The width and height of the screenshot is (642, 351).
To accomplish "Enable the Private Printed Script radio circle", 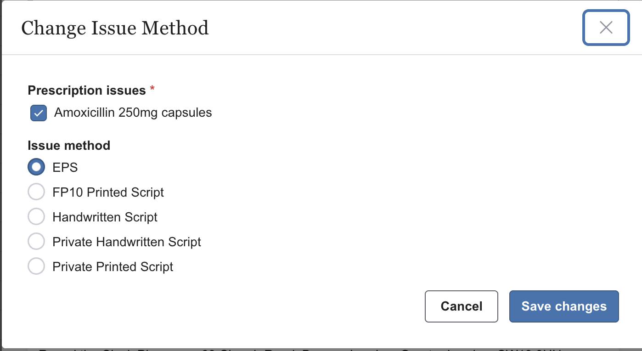I will [x=36, y=266].
